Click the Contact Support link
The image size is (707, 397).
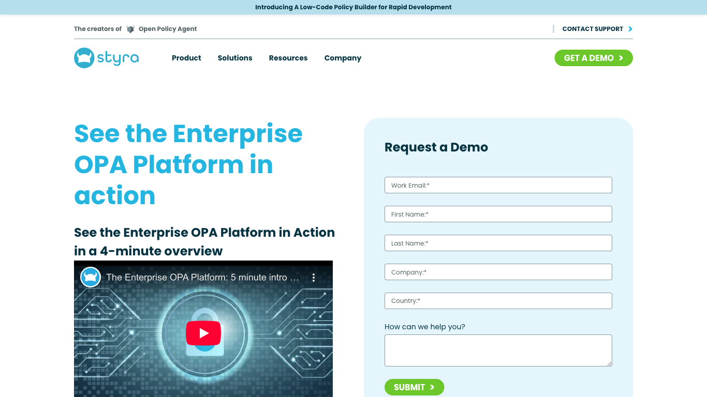pyautogui.click(x=593, y=29)
